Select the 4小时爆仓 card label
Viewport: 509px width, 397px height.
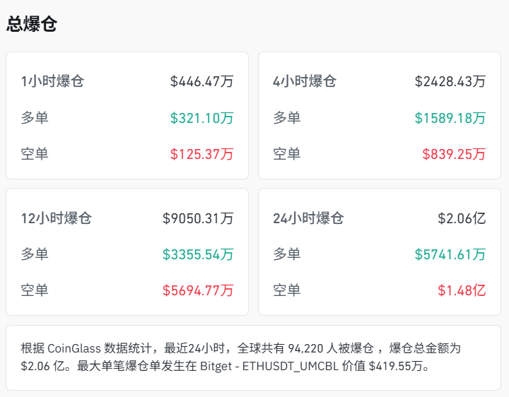click(305, 81)
